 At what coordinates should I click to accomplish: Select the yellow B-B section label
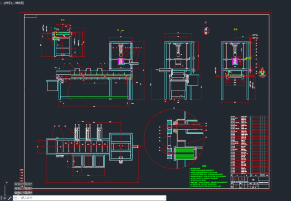click(x=236, y=29)
